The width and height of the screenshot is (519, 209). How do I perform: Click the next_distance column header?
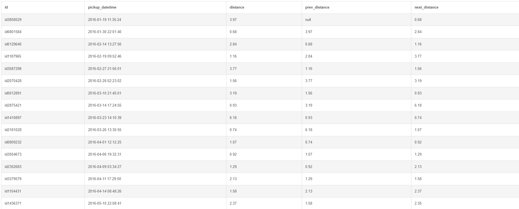point(426,7)
